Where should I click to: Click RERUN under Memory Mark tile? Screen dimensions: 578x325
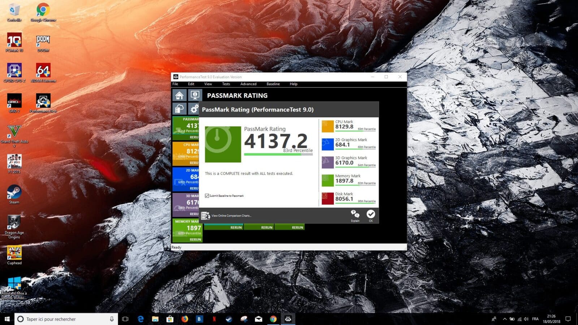[195, 239]
